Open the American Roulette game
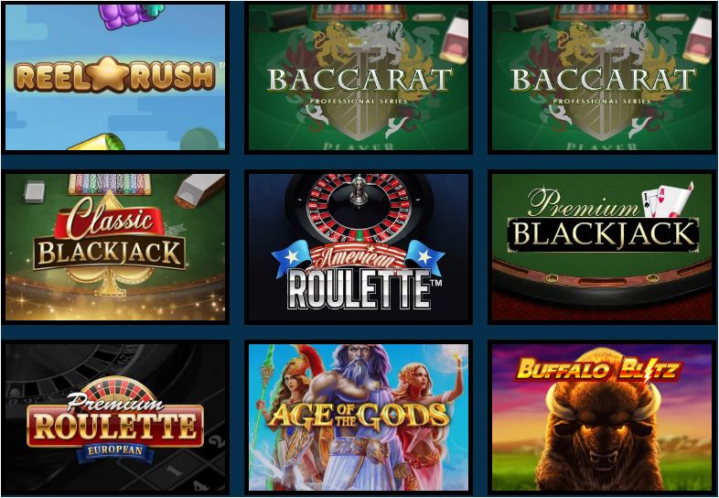Image resolution: width=719 pixels, height=498 pixels. [359, 247]
